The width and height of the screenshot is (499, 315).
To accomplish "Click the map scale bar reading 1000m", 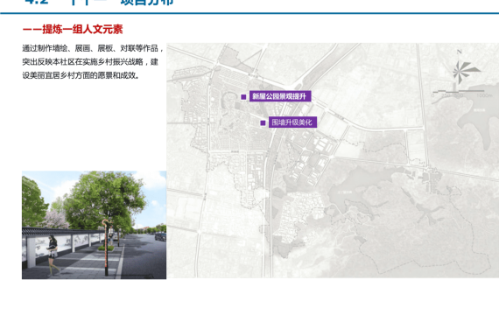I will (x=462, y=94).
